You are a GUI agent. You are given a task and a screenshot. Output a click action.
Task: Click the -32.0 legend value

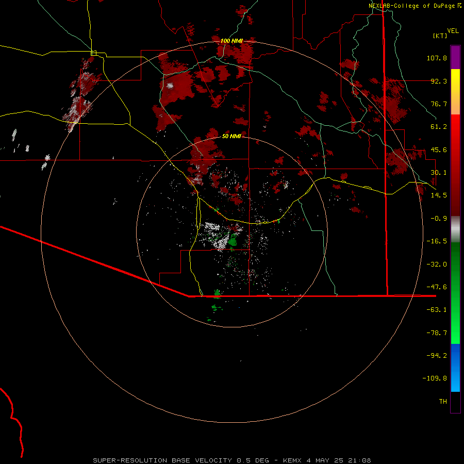coord(437,264)
